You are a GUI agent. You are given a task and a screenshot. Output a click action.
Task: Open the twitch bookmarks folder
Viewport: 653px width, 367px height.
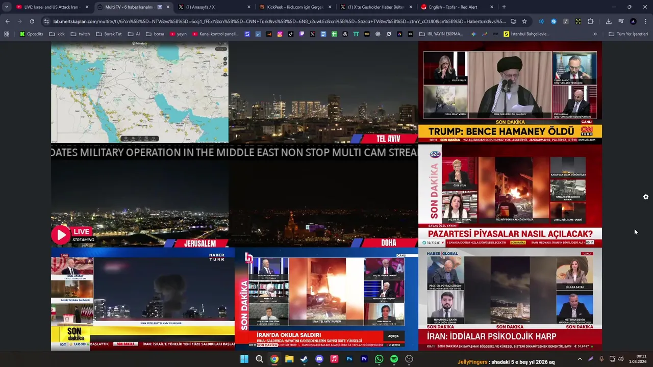tap(80, 34)
